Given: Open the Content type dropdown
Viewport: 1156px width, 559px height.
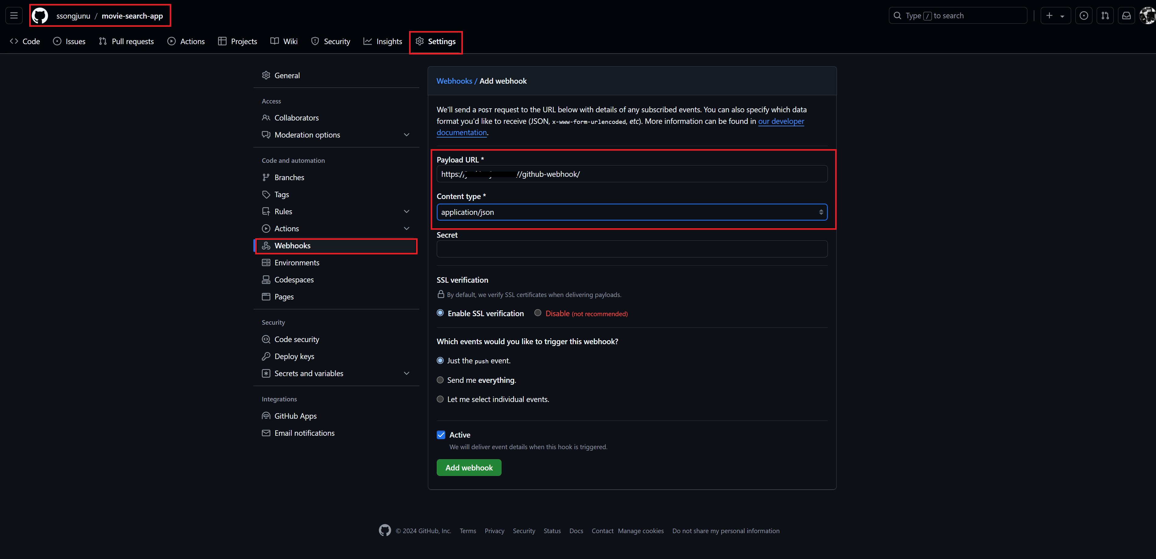Looking at the screenshot, I should tap(631, 212).
